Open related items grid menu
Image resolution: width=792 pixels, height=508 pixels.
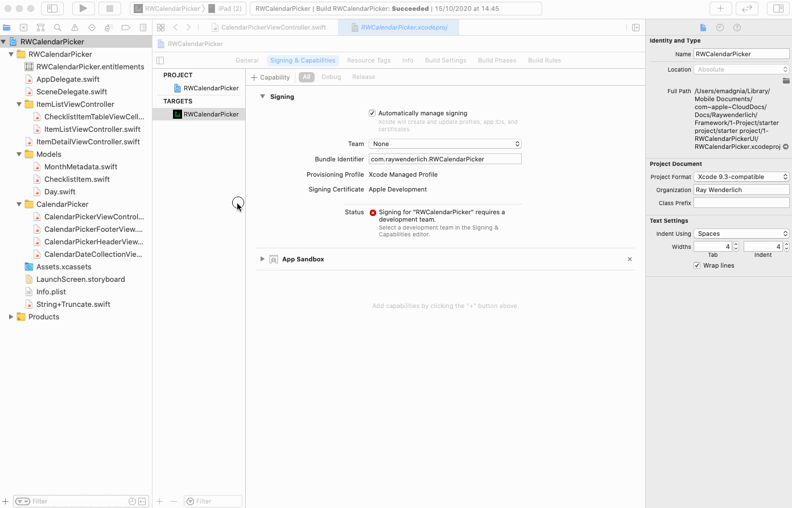(x=161, y=27)
